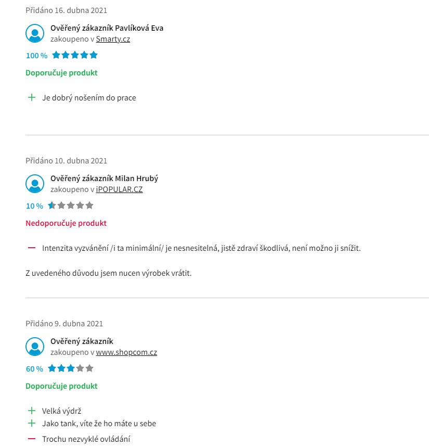Image resolution: width=429 pixels, height=447 pixels.
Task: Click the name 'Ověřený zákazník Pavlíková Eva'
Action: [x=107, y=28]
